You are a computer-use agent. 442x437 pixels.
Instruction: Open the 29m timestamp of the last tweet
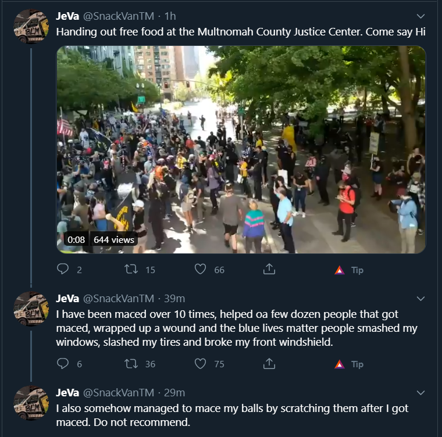[x=174, y=392]
